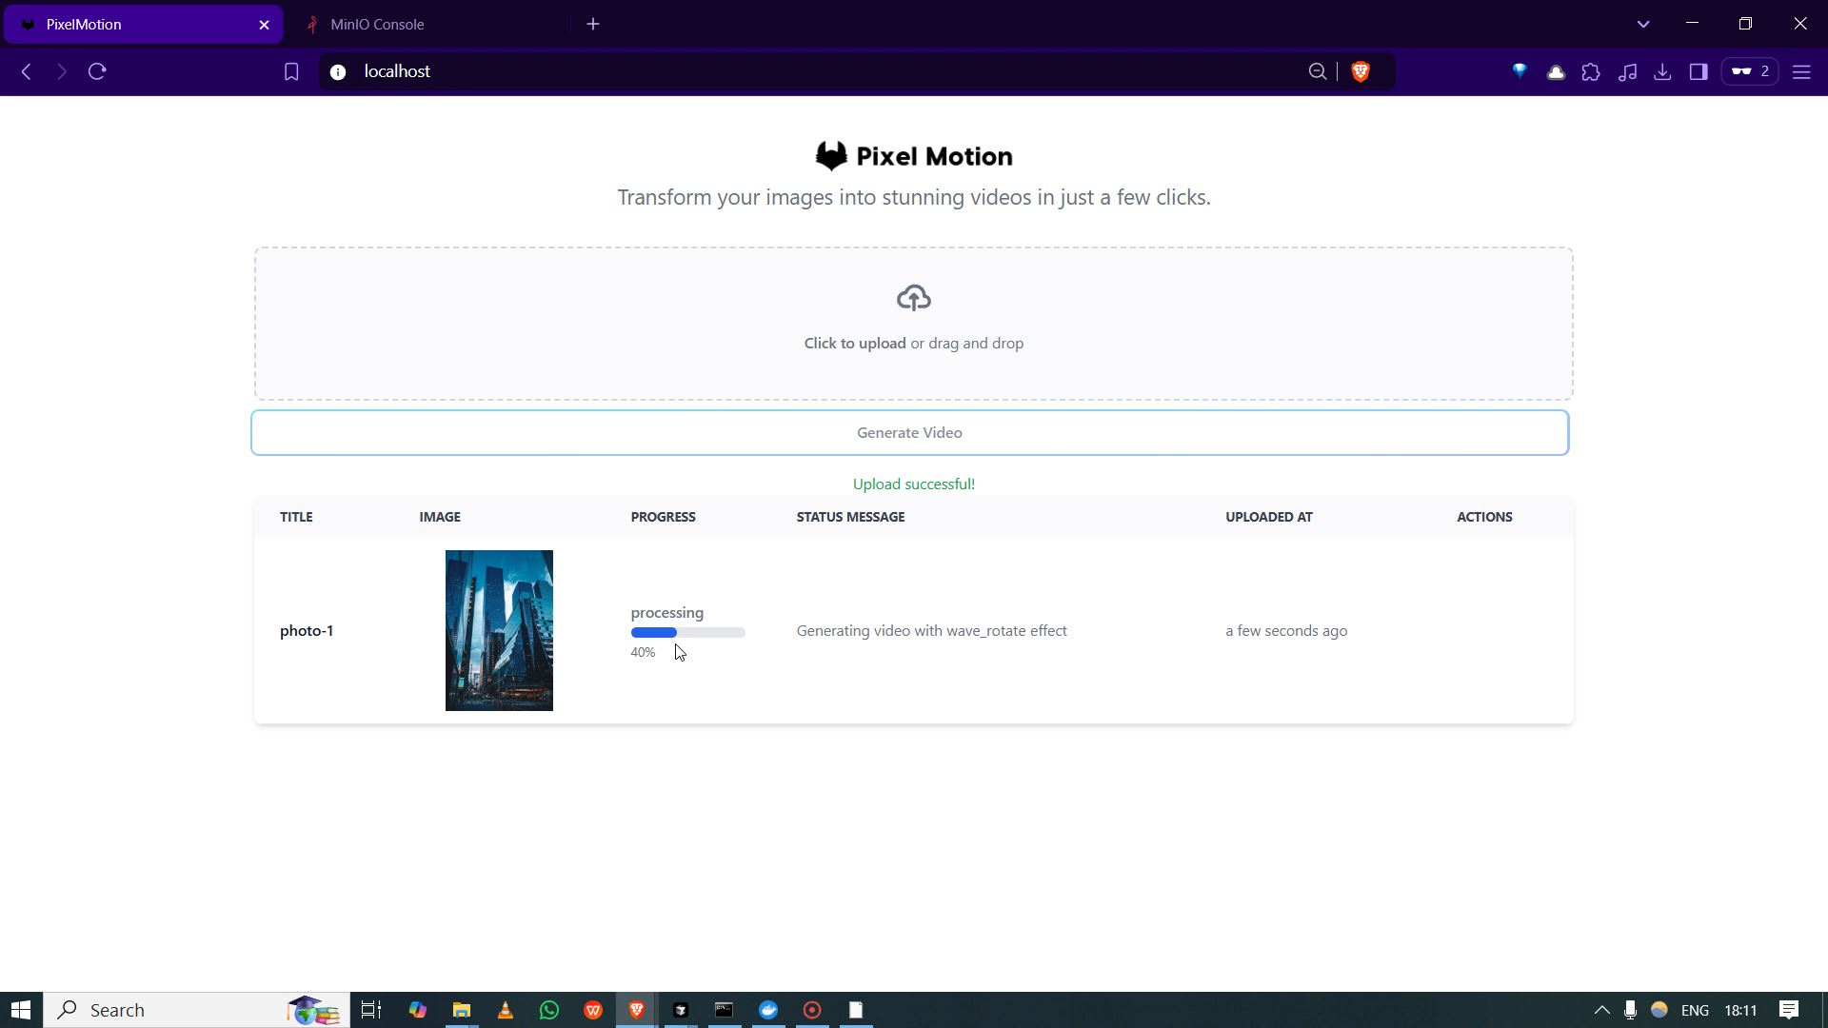Screen dimensions: 1828x1028
Task: Click the Pixel Motion fox logo
Action: [830, 156]
